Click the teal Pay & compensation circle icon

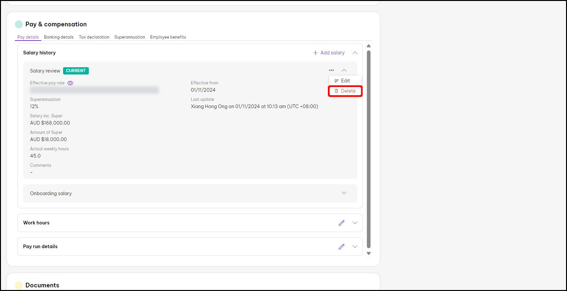19,24
